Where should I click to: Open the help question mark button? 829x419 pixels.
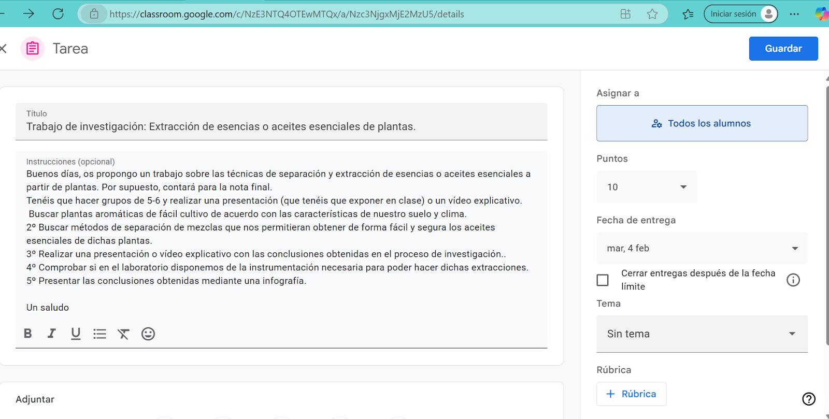[x=809, y=399]
